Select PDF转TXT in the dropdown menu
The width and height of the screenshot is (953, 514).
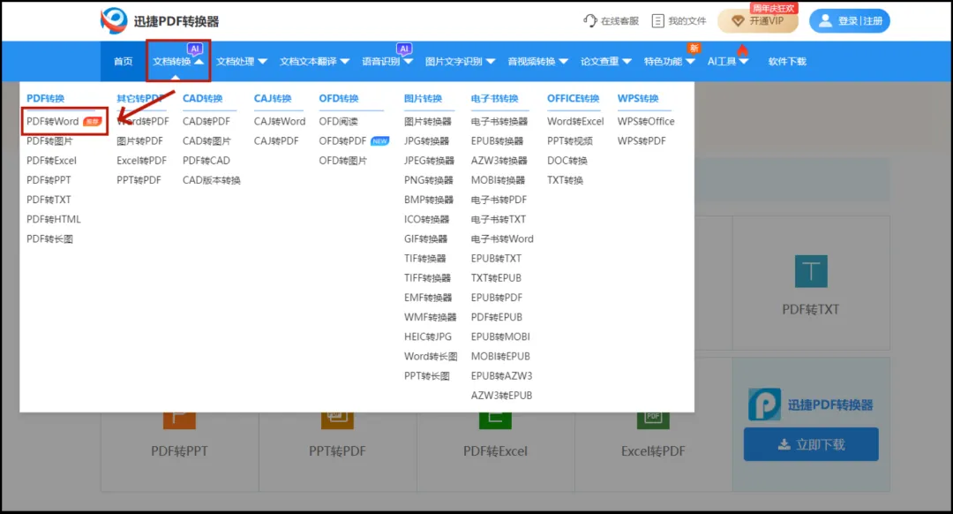[x=49, y=200]
